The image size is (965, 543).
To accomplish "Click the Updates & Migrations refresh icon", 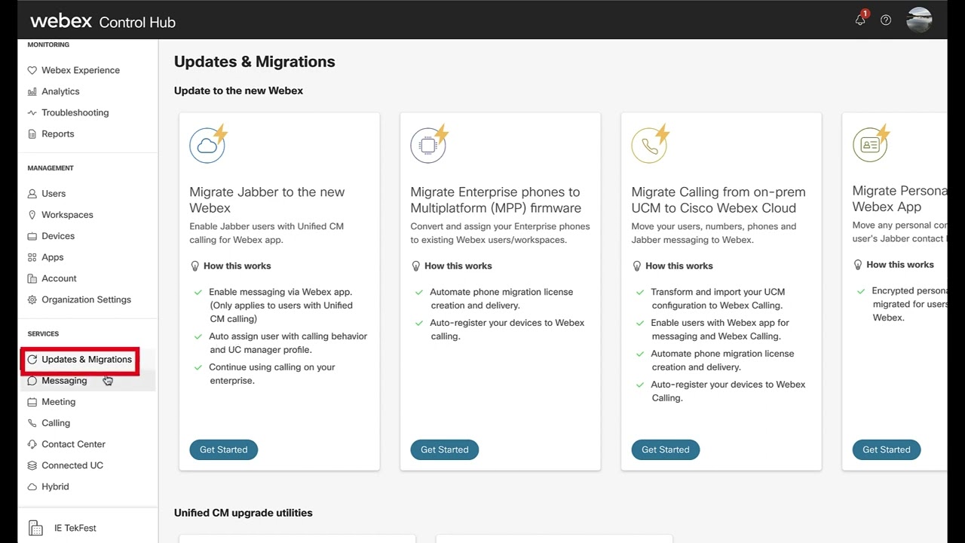I will pos(32,360).
